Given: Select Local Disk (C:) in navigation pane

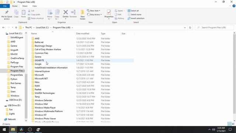Looking at the screenshot, I should [x=15, y=34].
